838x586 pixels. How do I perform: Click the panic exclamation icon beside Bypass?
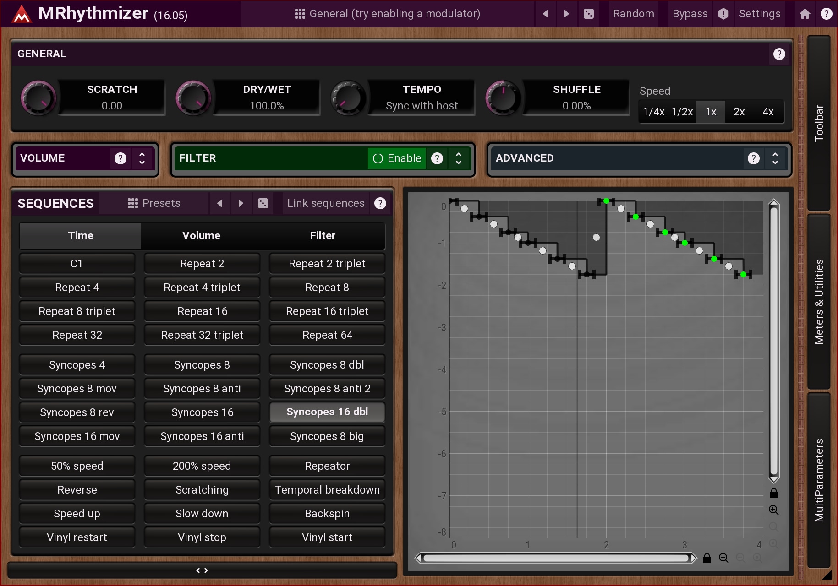pos(723,14)
